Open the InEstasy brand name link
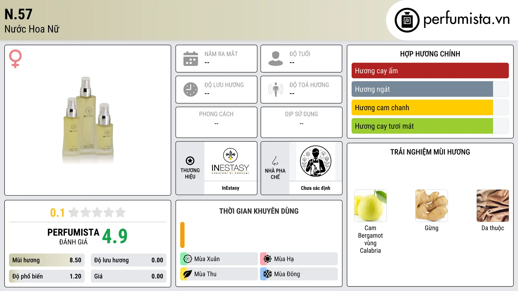The height and width of the screenshot is (291, 518). (230, 188)
